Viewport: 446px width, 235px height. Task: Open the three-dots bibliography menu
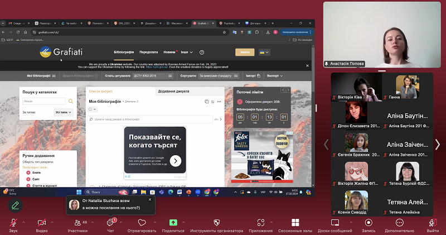[x=219, y=102]
